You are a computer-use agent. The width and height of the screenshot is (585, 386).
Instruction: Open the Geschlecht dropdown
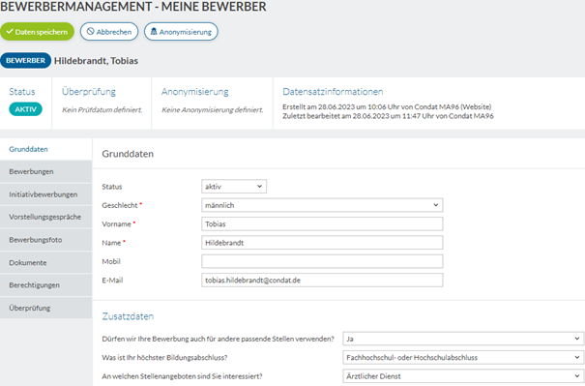pos(322,205)
